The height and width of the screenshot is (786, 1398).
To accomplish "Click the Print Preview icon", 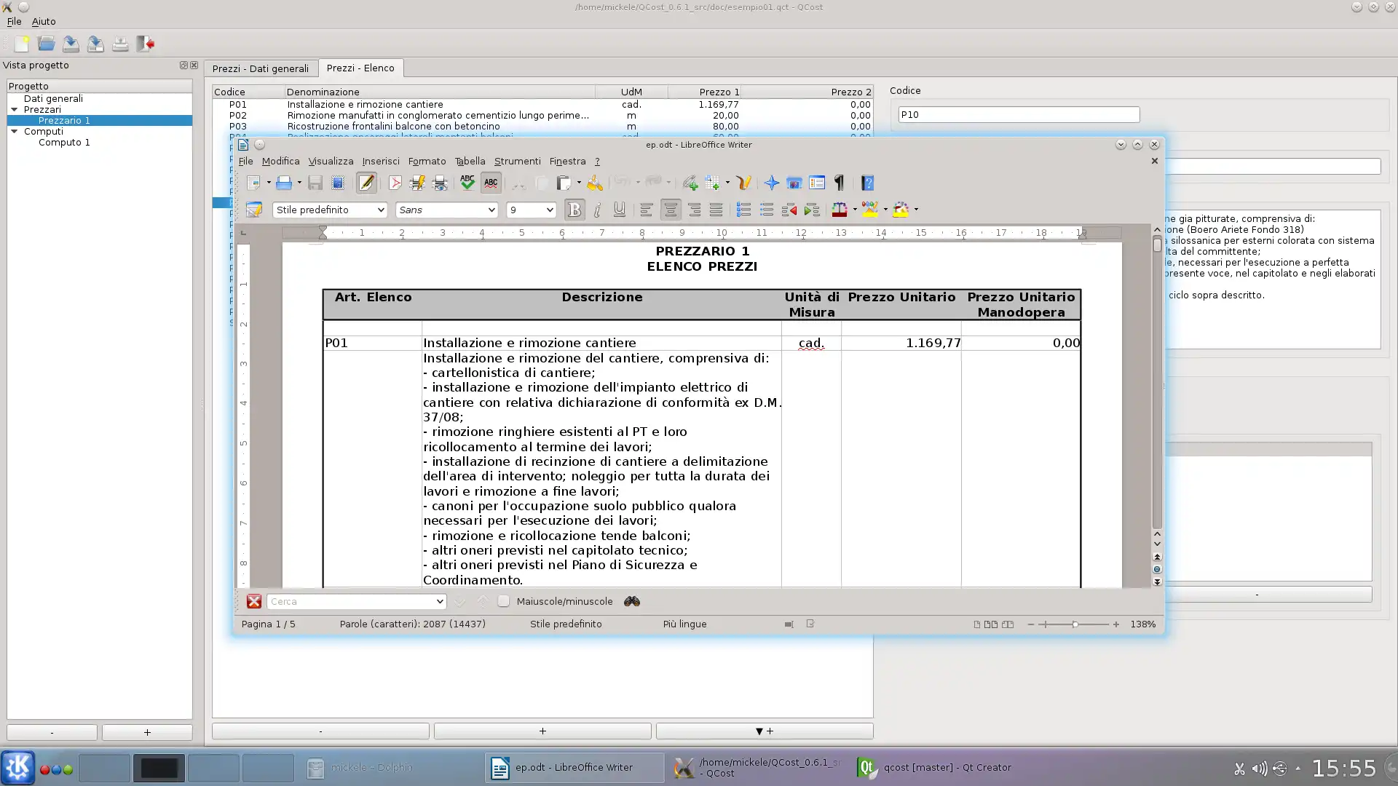I will click(440, 183).
